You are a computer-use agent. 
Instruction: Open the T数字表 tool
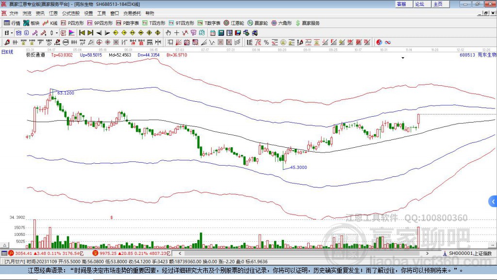point(209,23)
